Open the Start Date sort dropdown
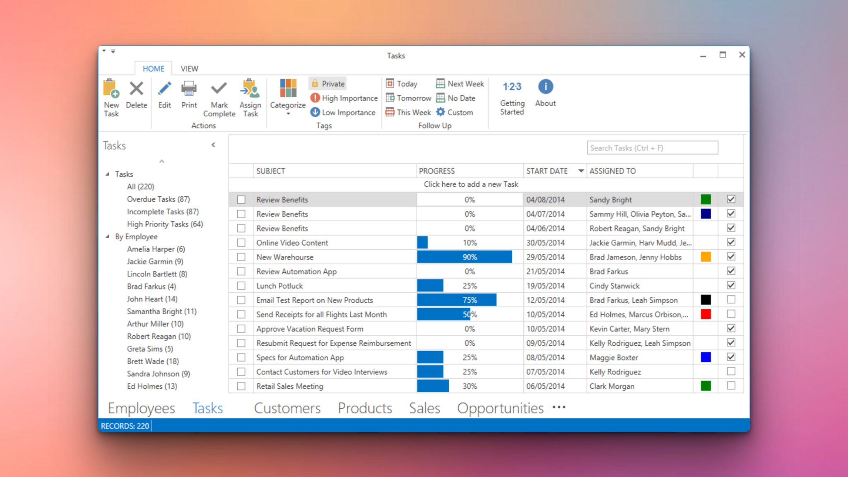 click(581, 171)
